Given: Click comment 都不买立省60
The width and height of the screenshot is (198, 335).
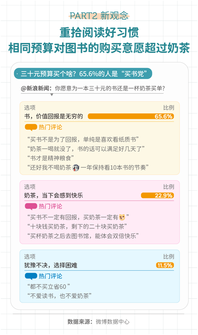Looking at the screenshot, I should coord(48,287).
